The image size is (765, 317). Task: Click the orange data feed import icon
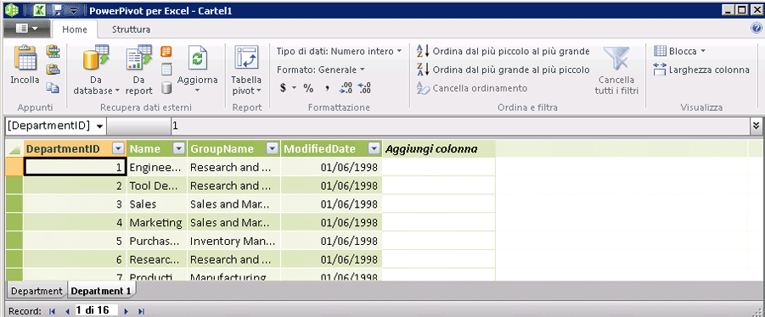166,51
